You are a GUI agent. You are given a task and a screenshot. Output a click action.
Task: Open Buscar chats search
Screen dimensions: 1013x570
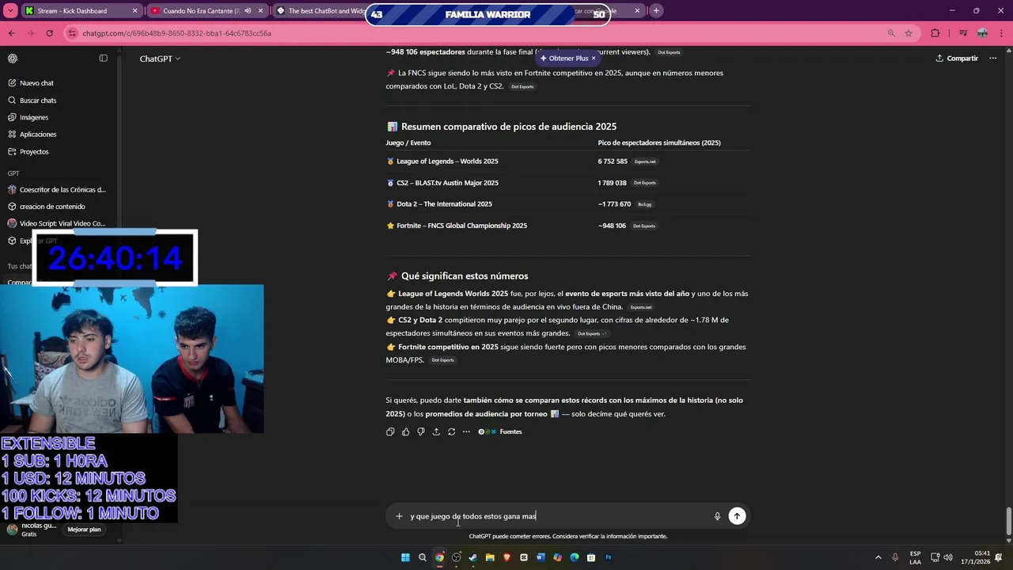tap(38, 101)
